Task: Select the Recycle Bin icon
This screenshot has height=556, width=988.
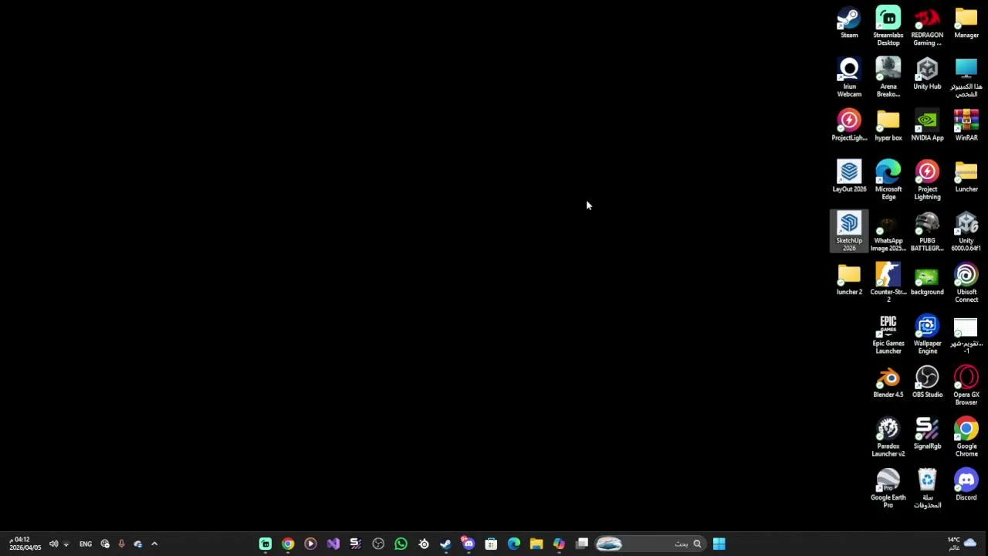Action: point(927,488)
